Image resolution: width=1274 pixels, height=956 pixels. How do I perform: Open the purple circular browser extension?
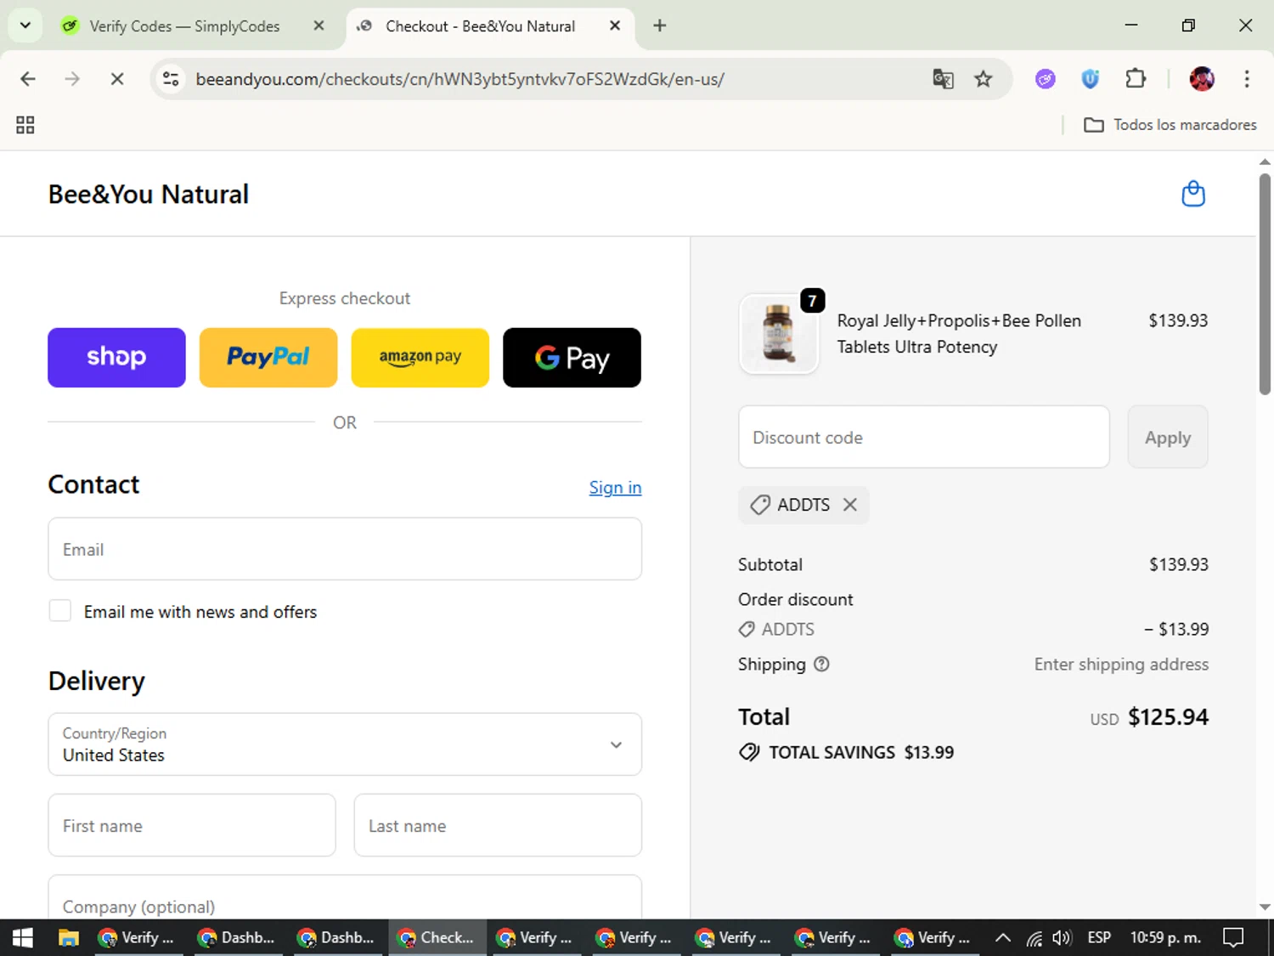point(1046,79)
